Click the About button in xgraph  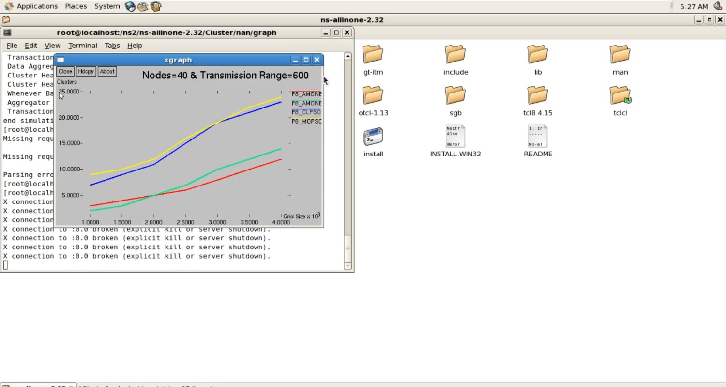(107, 72)
